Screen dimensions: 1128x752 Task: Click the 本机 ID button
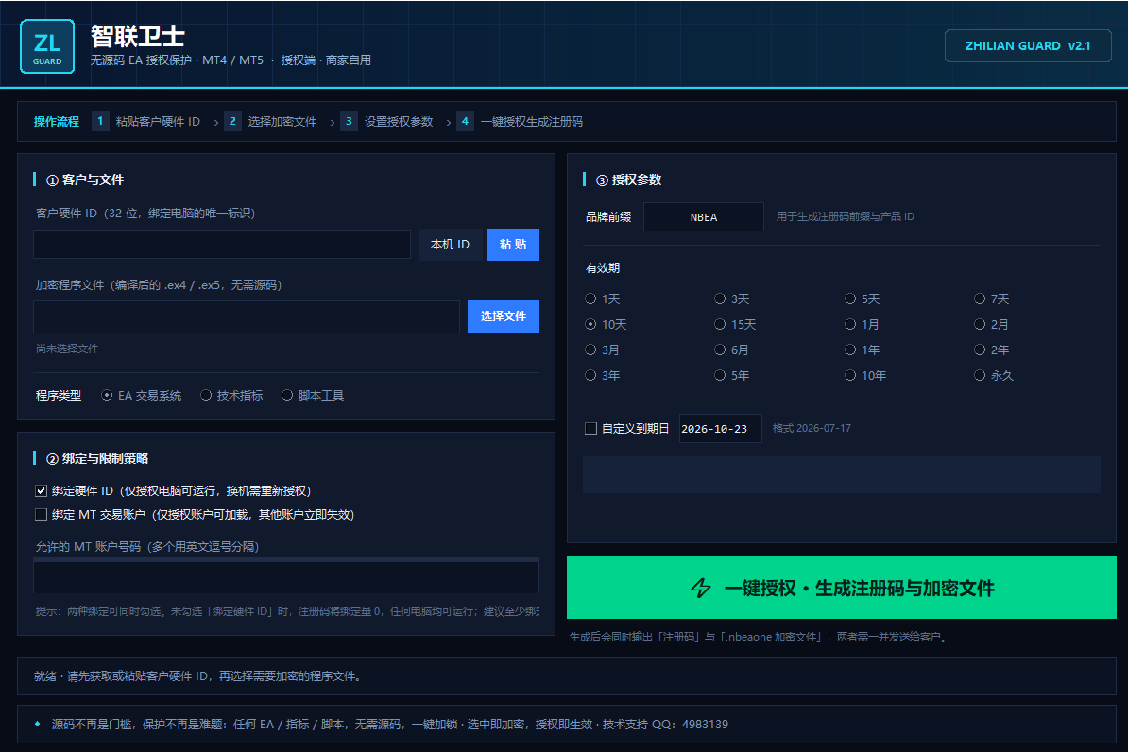click(450, 245)
